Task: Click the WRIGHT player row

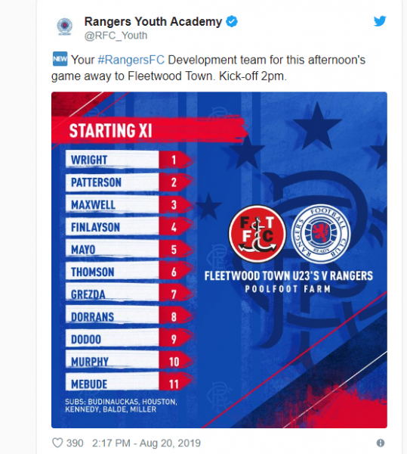Action: (x=129, y=160)
